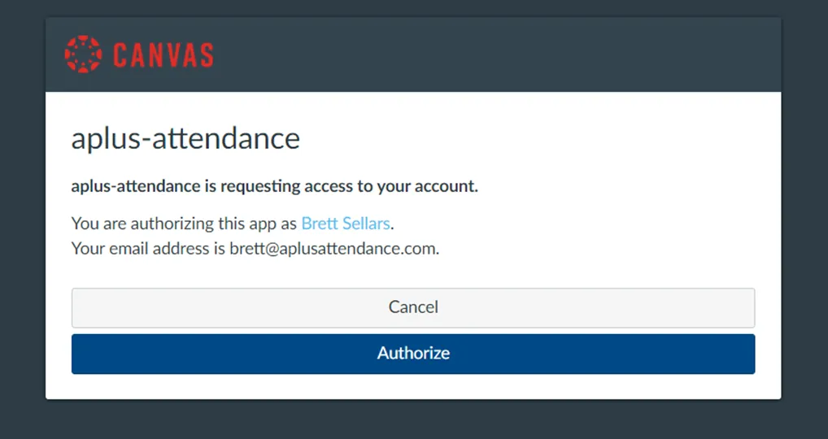
Task: Authorize the aplus-attendance app
Action: [413, 354]
